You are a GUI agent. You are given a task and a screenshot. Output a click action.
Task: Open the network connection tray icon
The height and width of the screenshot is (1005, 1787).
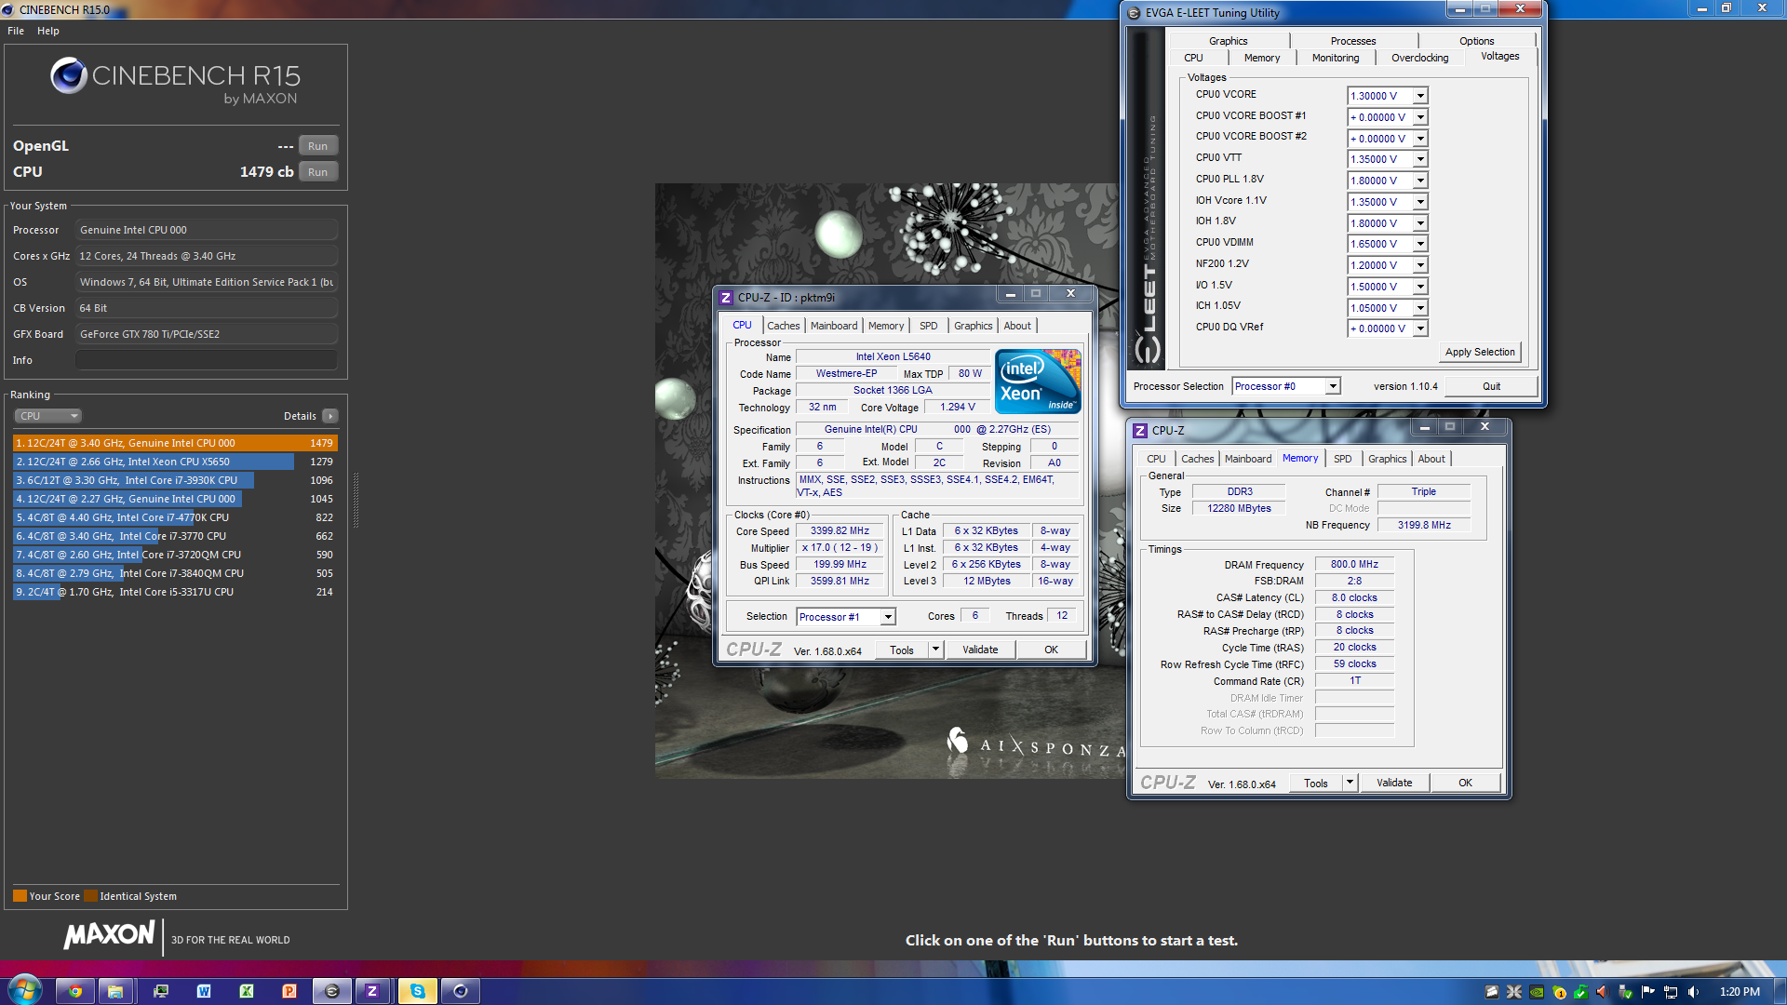(1671, 992)
